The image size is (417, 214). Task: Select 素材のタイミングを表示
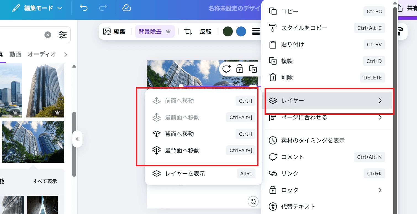327,140
